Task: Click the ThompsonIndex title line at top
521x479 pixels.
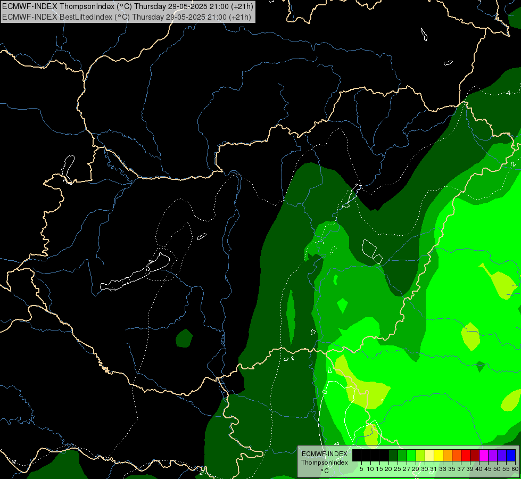Action: click(x=128, y=6)
